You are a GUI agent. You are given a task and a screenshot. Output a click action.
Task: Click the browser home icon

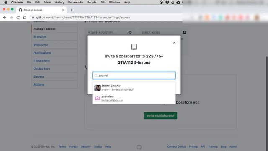point(25,18)
